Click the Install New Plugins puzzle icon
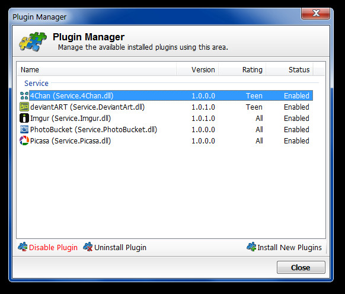The height and width of the screenshot is (294, 345). [251, 247]
